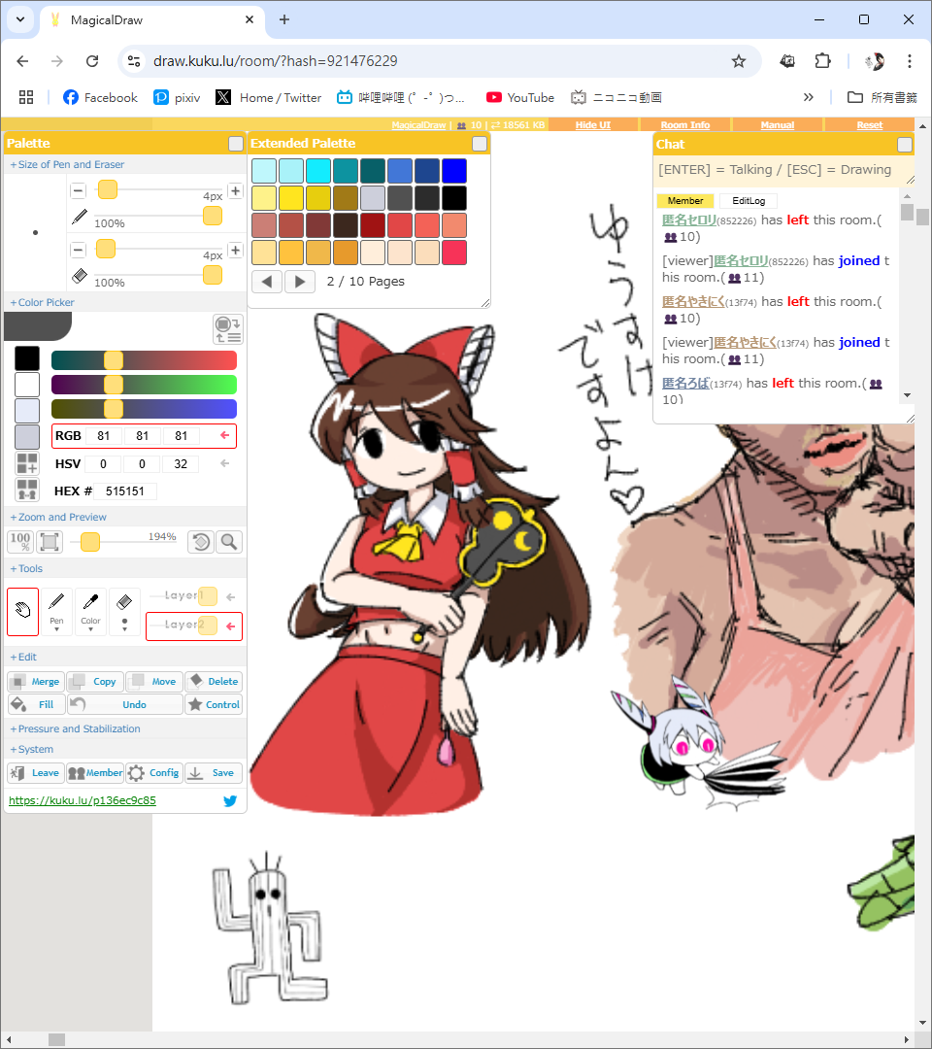Show more bookmarks with chevron
The width and height of the screenshot is (932, 1049).
809,98
